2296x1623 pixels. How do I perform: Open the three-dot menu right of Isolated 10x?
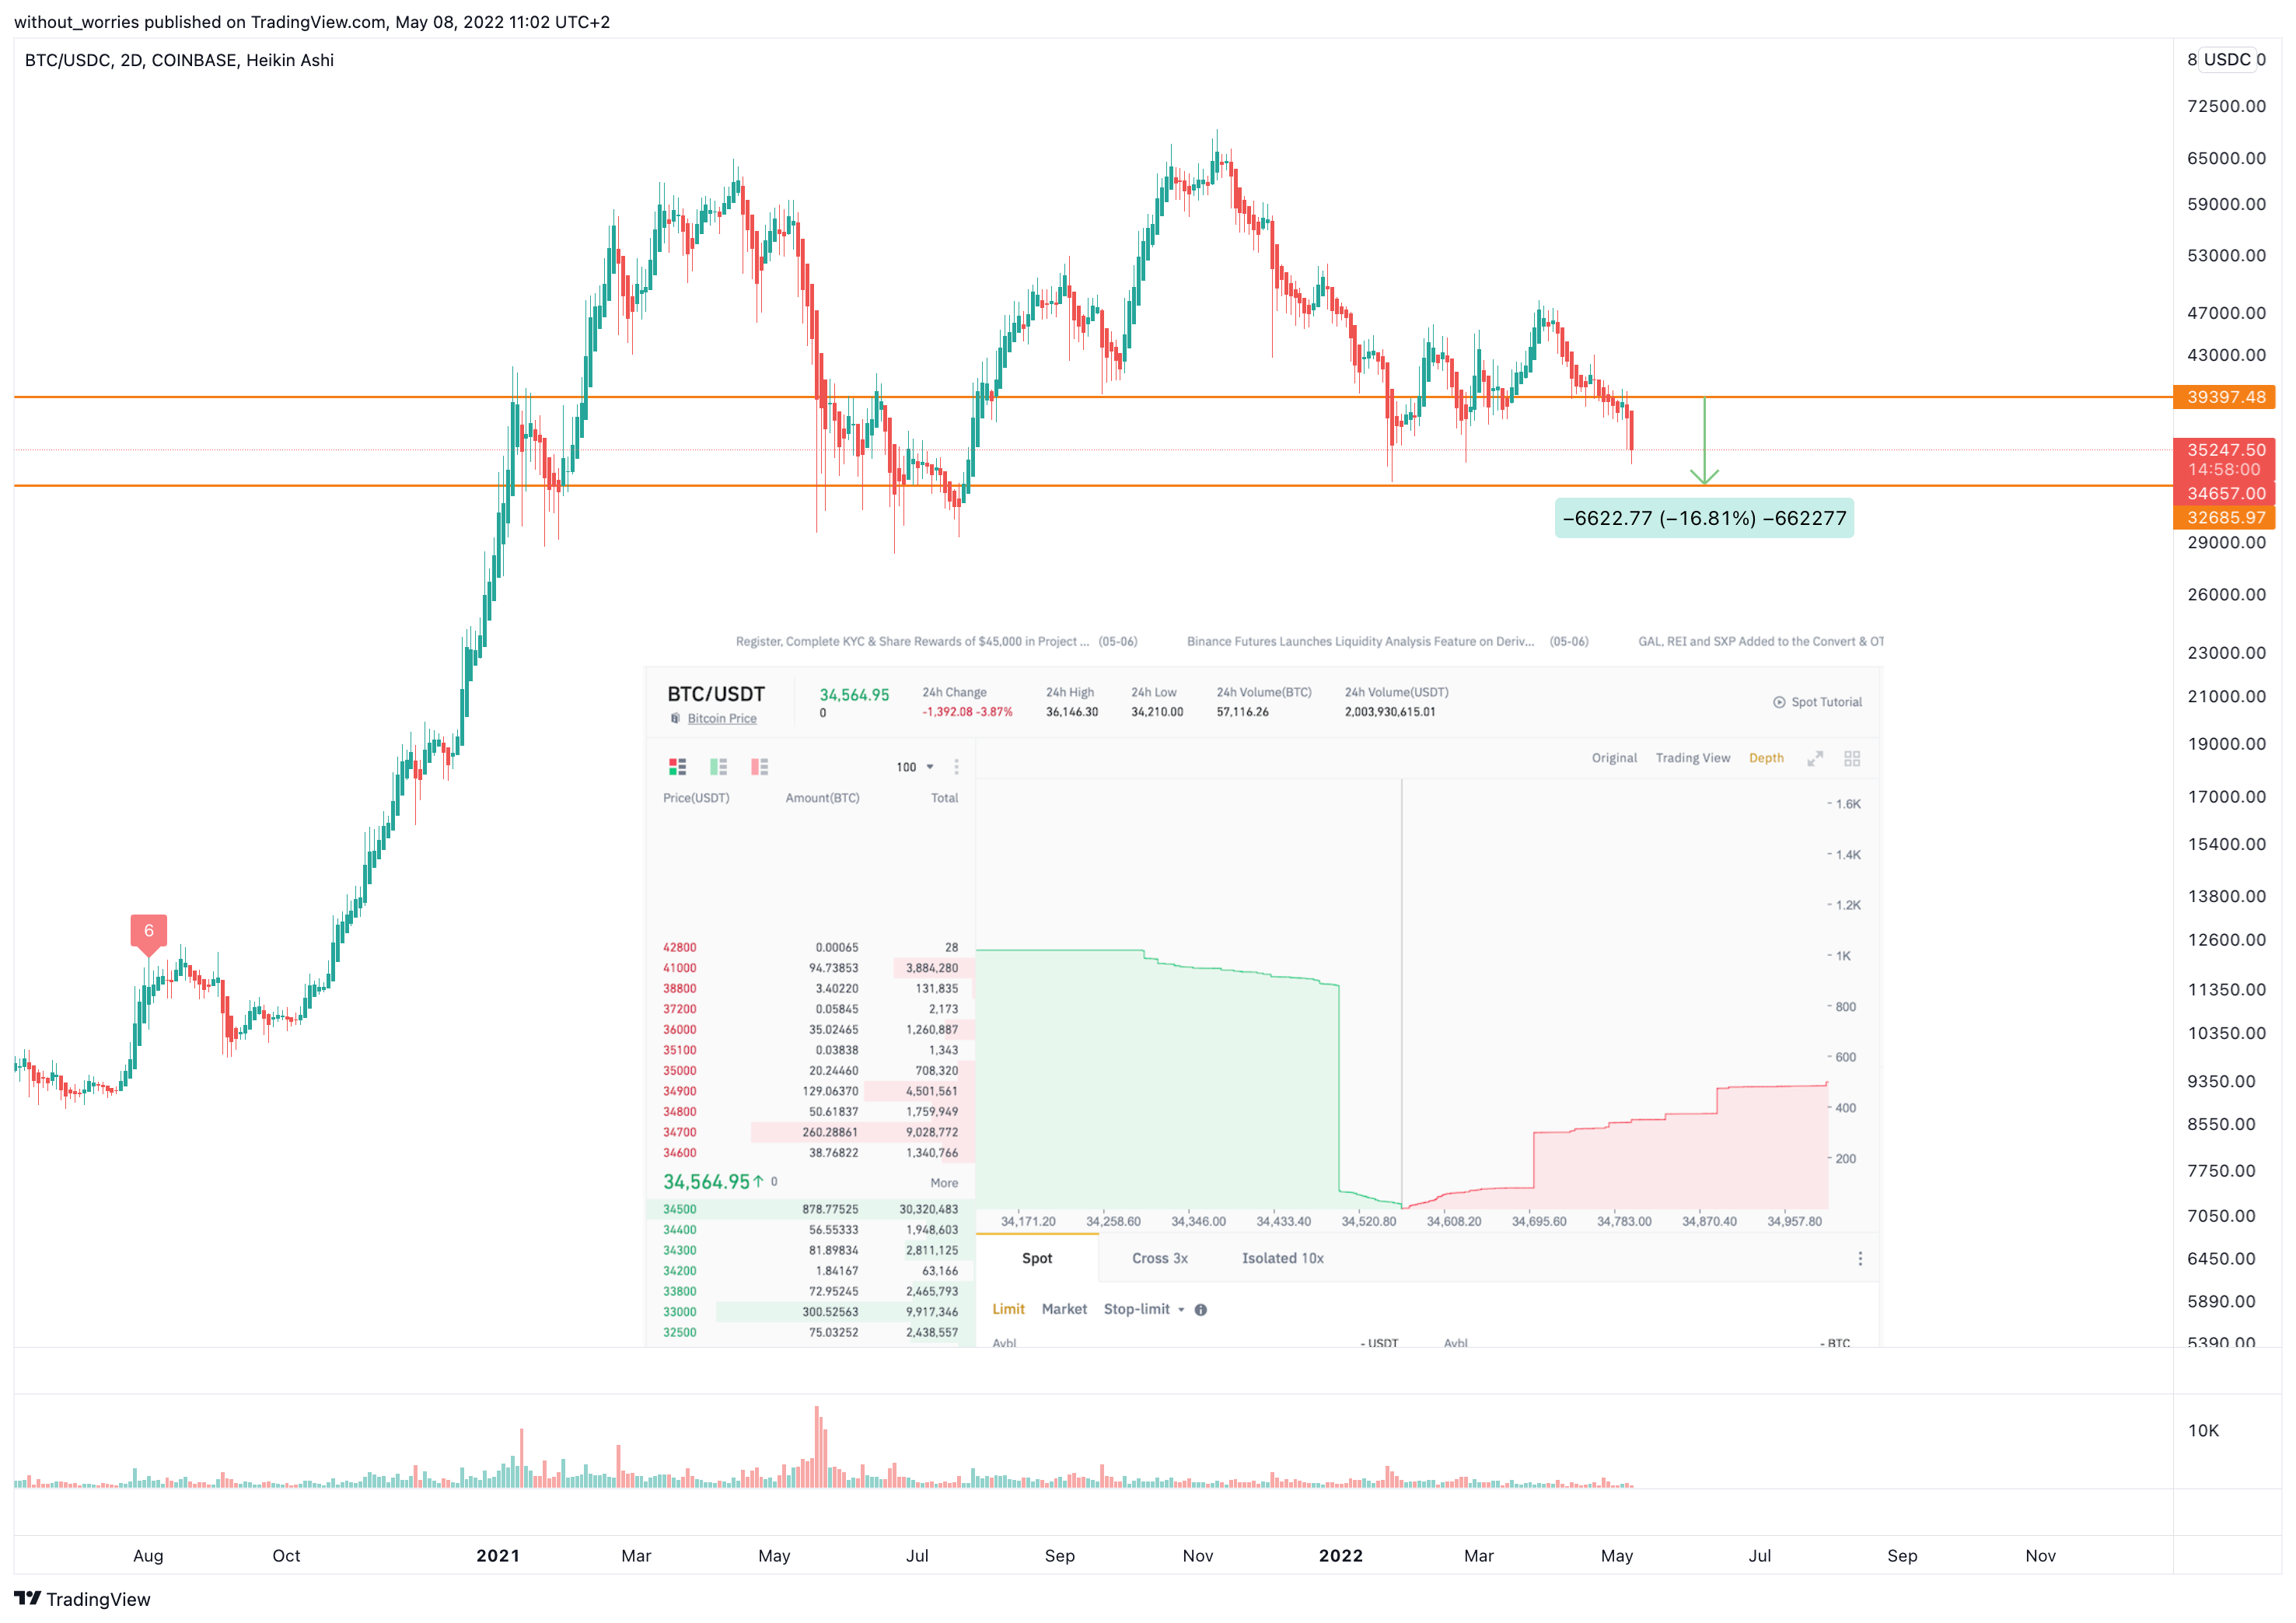pyautogui.click(x=1860, y=1259)
